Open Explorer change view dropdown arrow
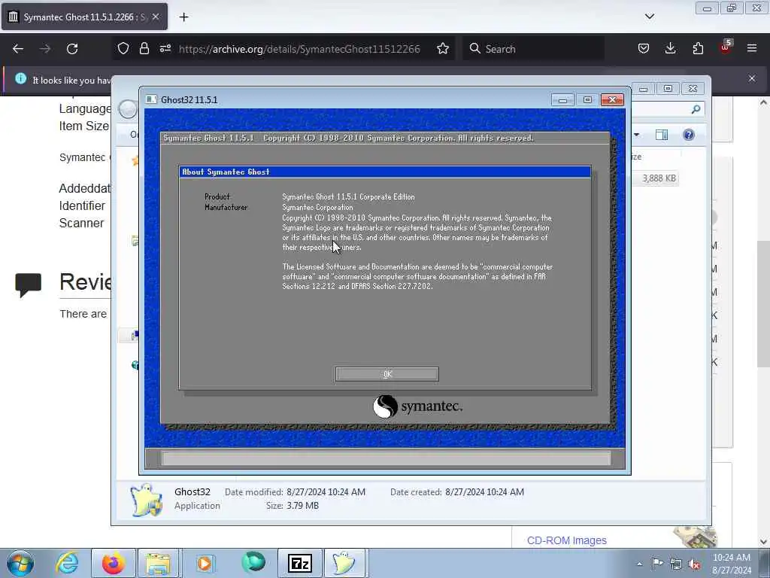Screen dimensions: 770x578 (636, 135)
